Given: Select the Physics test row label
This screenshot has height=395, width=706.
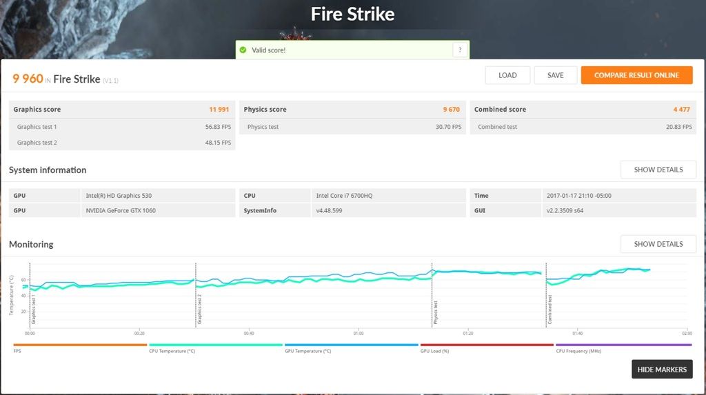Looking at the screenshot, I should click(x=263, y=127).
